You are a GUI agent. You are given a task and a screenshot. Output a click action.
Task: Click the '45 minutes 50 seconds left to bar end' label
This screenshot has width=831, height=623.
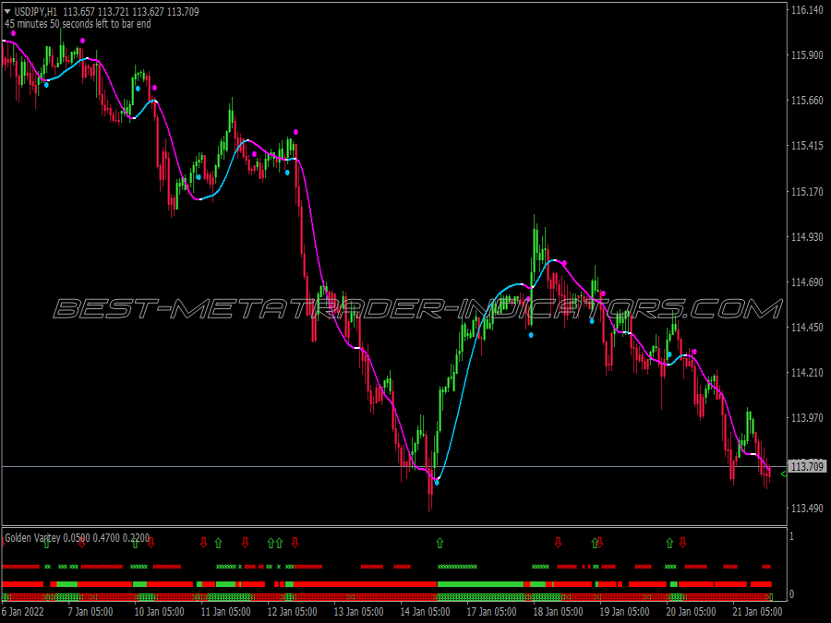point(78,24)
